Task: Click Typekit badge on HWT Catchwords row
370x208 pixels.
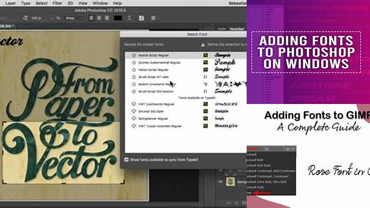Action: pos(206,104)
